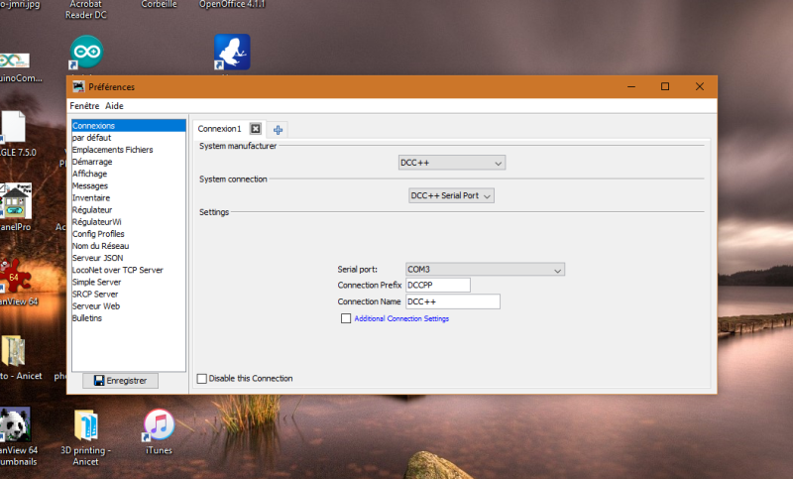The image size is (793, 479).
Task: Select Démarrage in the preferences list
Action: point(92,162)
